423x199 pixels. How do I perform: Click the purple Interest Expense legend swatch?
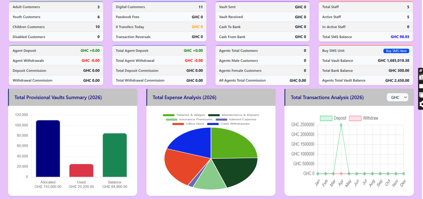221,120
